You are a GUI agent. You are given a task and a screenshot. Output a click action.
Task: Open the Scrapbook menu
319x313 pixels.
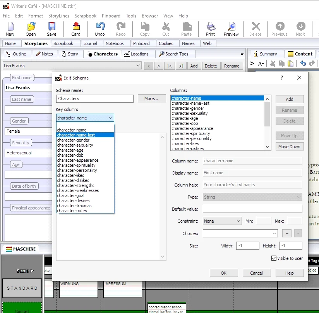pyautogui.click(x=86, y=16)
